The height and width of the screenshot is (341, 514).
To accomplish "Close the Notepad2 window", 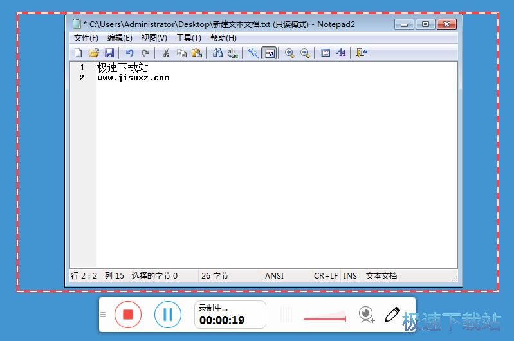I will coord(447,24).
